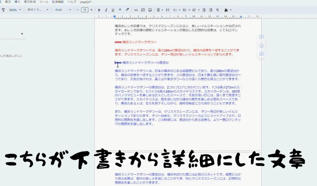Open the paragraph style dropdown

[38, 10]
